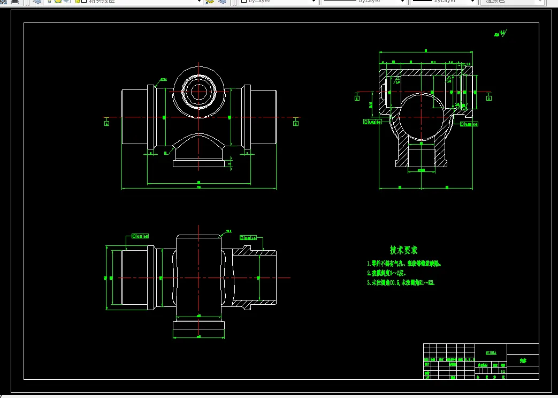Image resolution: width=558 pixels, height=398 pixels.
Task: Select the surface roughness symbol near sheet corner
Action: coord(500,34)
